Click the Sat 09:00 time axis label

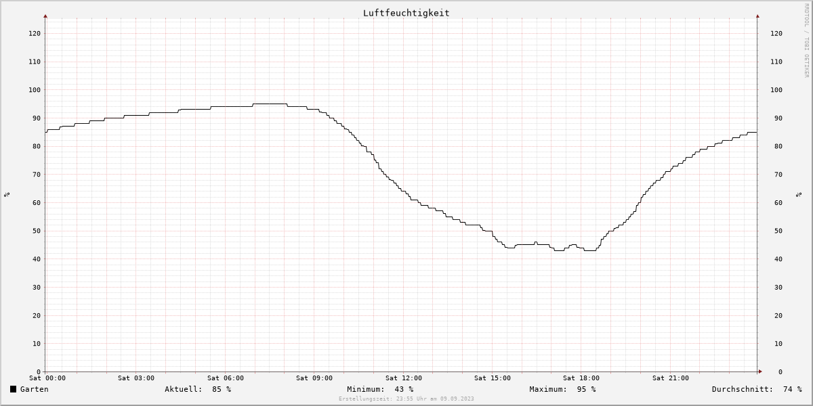[x=314, y=378]
